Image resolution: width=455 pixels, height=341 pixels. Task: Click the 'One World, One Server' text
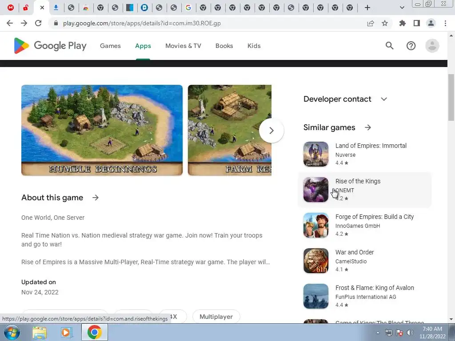pos(53,218)
